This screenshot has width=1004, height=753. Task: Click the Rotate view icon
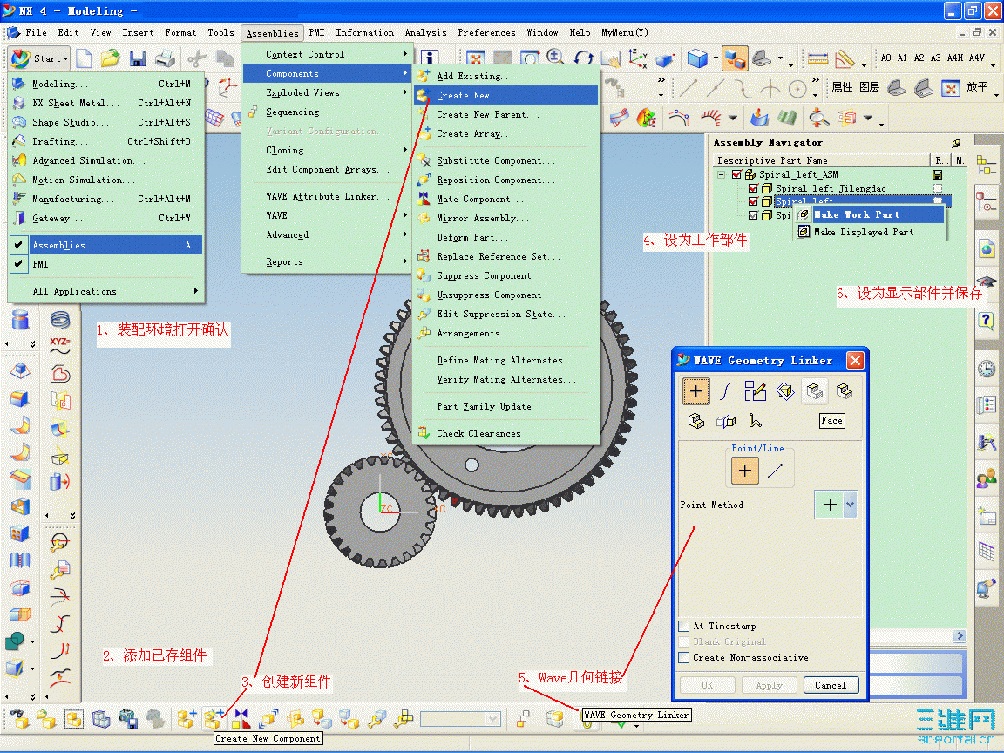coord(583,58)
